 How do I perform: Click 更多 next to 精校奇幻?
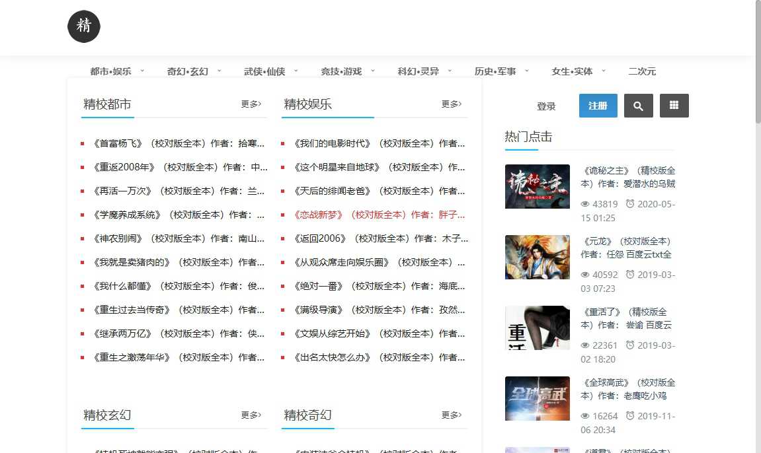452,415
